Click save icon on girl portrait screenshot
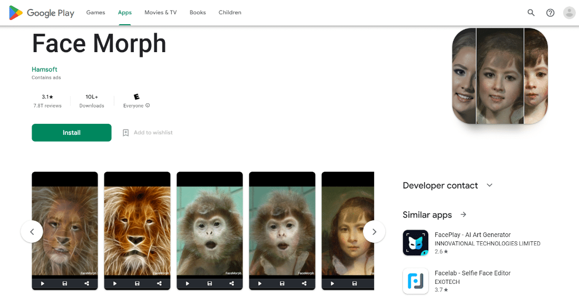This screenshot has height=296, width=579. 355,283
